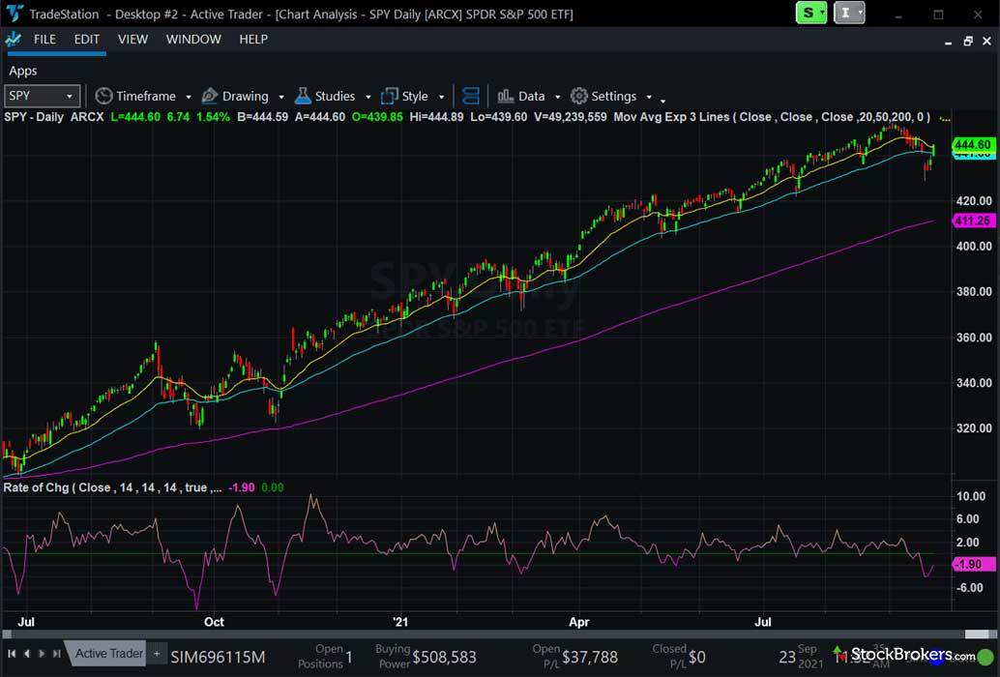Click the Timeframe clock icon
This screenshot has width=1000, height=677.
point(103,96)
